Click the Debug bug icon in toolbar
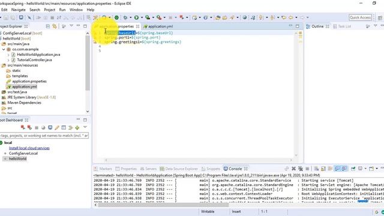The height and width of the screenshot is (216, 384). [125, 17]
